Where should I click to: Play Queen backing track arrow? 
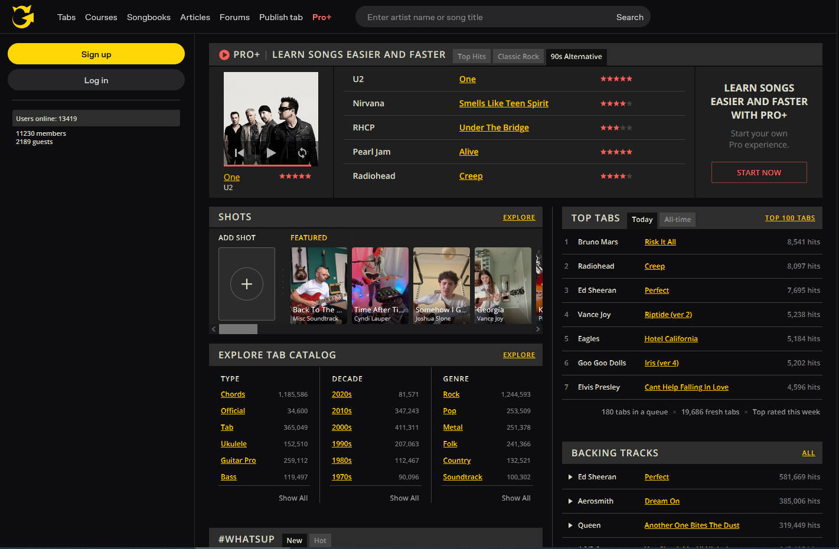pyautogui.click(x=570, y=525)
